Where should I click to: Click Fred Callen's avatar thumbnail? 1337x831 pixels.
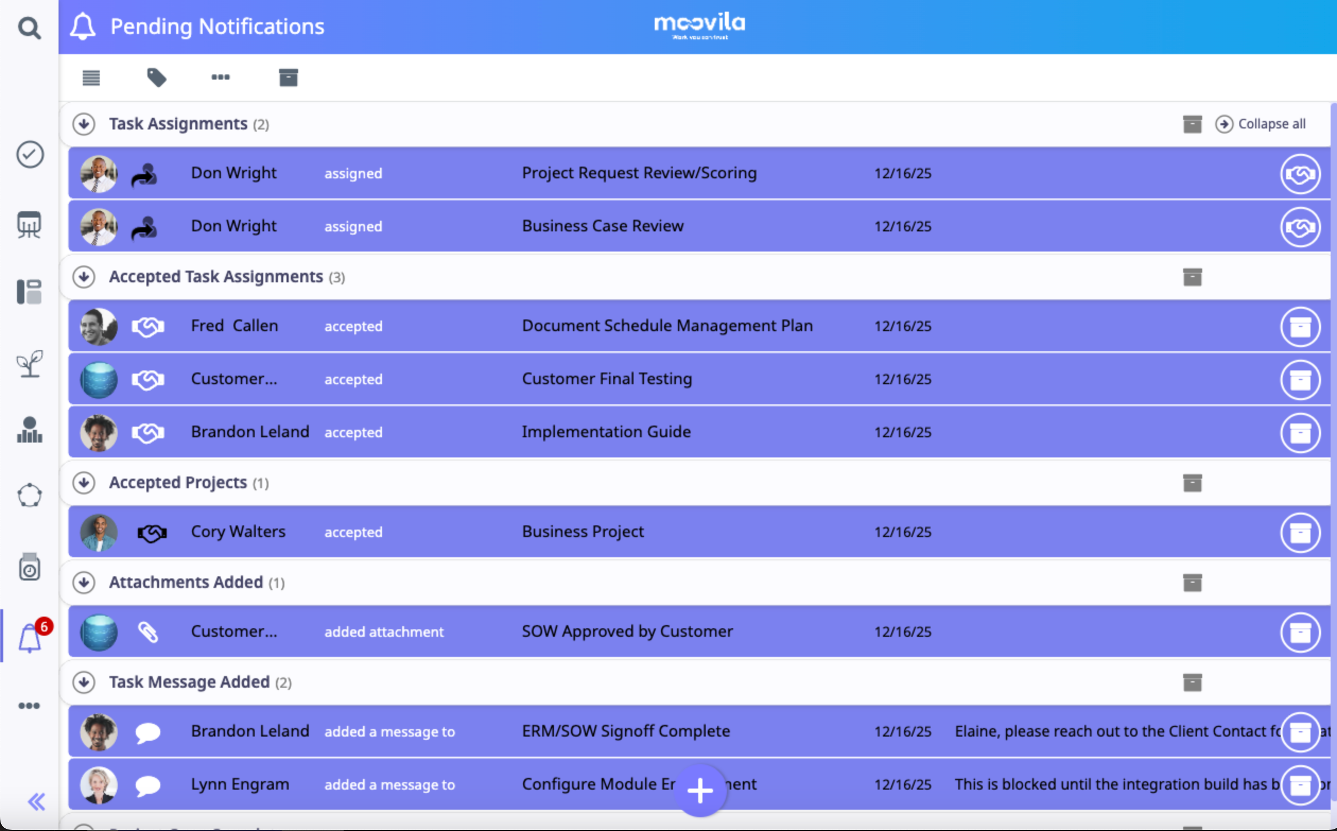(x=99, y=326)
